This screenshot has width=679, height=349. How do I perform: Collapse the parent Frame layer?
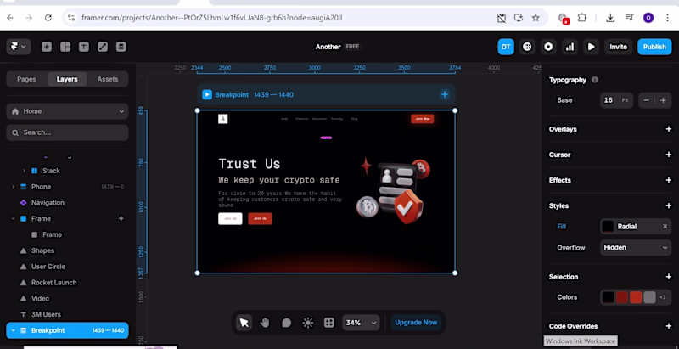[13, 219]
